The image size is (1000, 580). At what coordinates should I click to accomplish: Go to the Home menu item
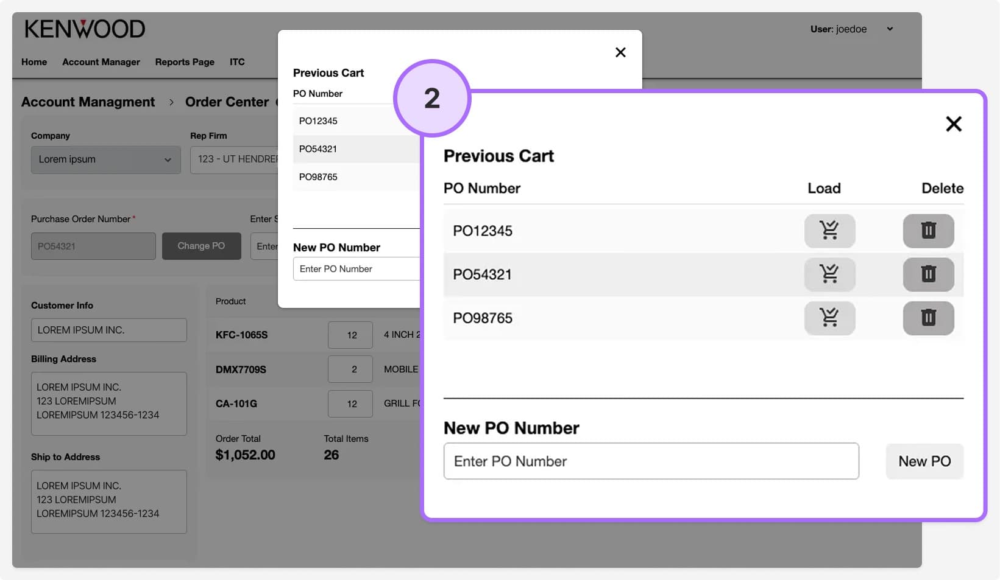coord(34,61)
